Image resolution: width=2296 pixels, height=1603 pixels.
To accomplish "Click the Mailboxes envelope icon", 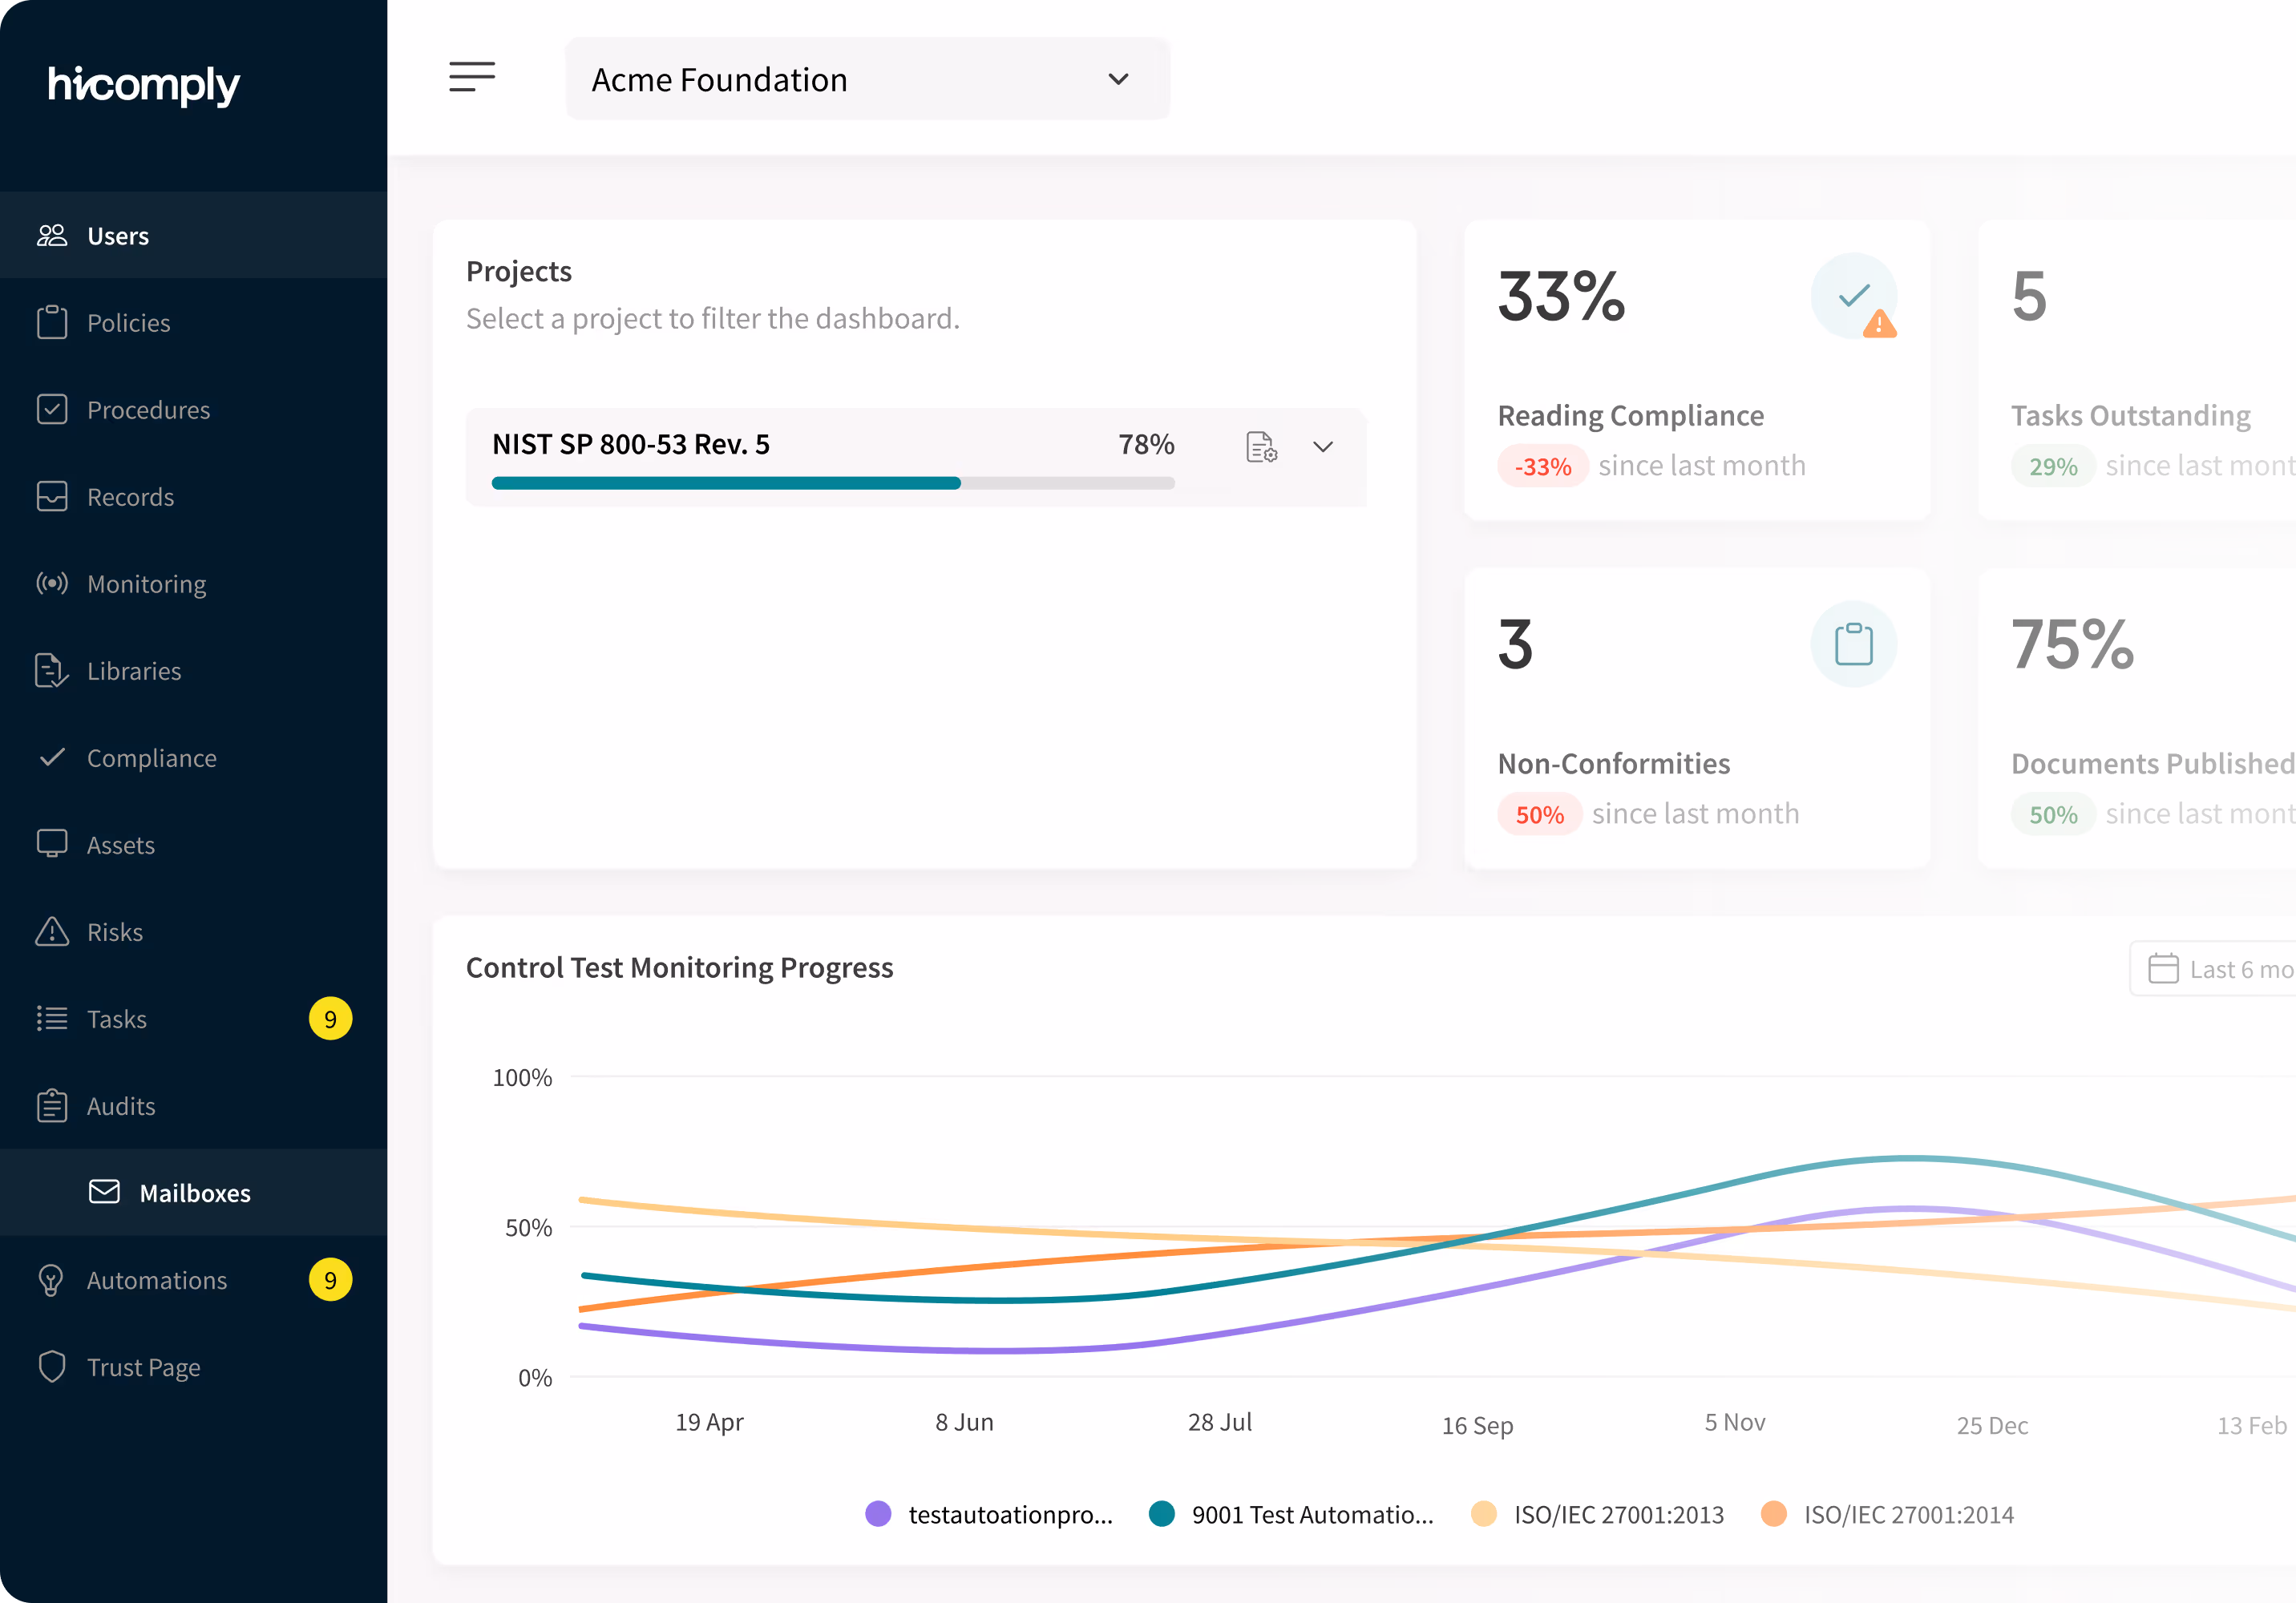I will pos(104,1191).
